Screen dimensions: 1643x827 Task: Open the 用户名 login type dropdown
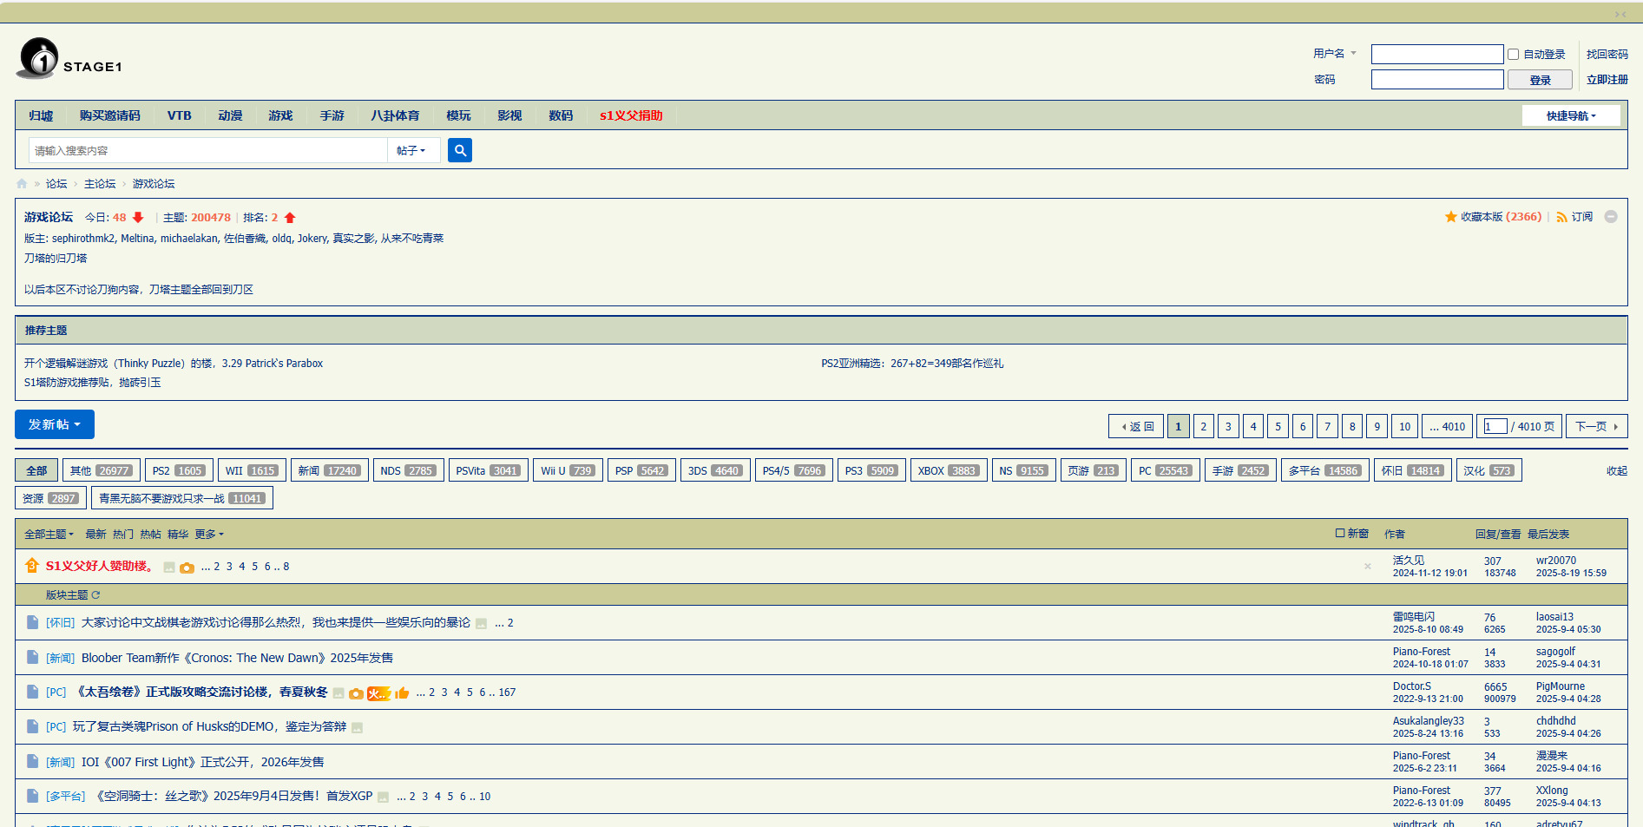(1335, 54)
